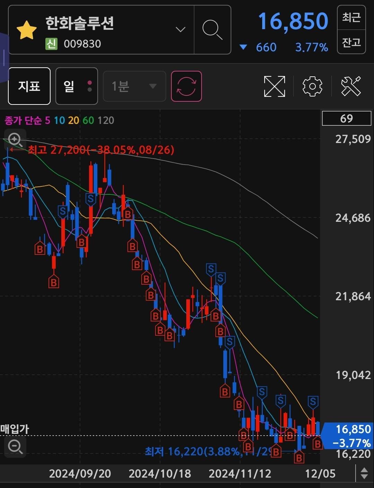
Task: Open the 일 period selector
Action: coord(77,86)
